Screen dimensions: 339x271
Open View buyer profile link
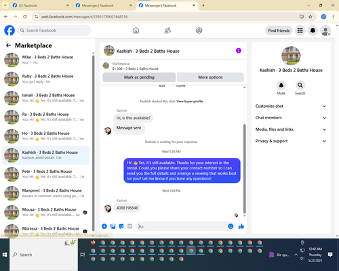189,102
